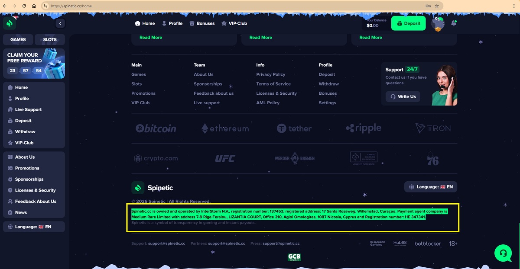Click the Spinetic logo in top-left corner
Viewport: 520px width, 269px height.
[10, 23]
